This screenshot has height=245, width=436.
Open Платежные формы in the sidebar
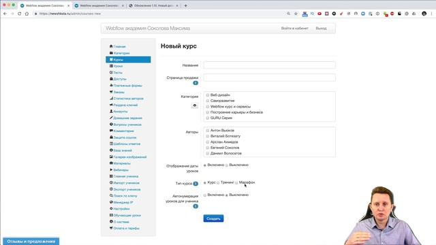(127, 86)
